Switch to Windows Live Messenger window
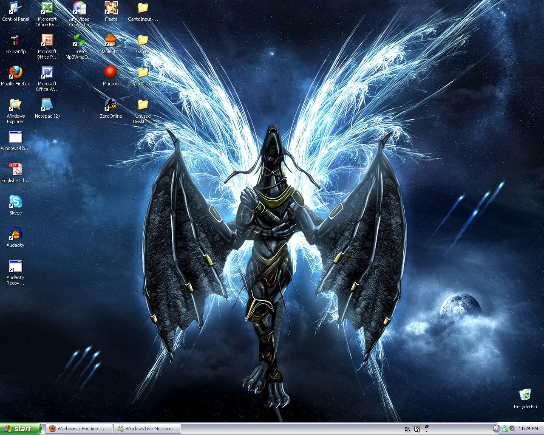Screen dimensions: 544x435 coord(147,429)
